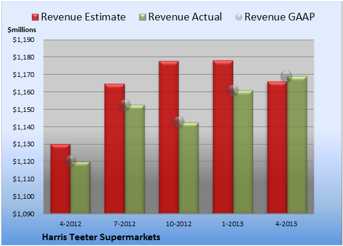Click the $millions axis unit label

(x=22, y=30)
